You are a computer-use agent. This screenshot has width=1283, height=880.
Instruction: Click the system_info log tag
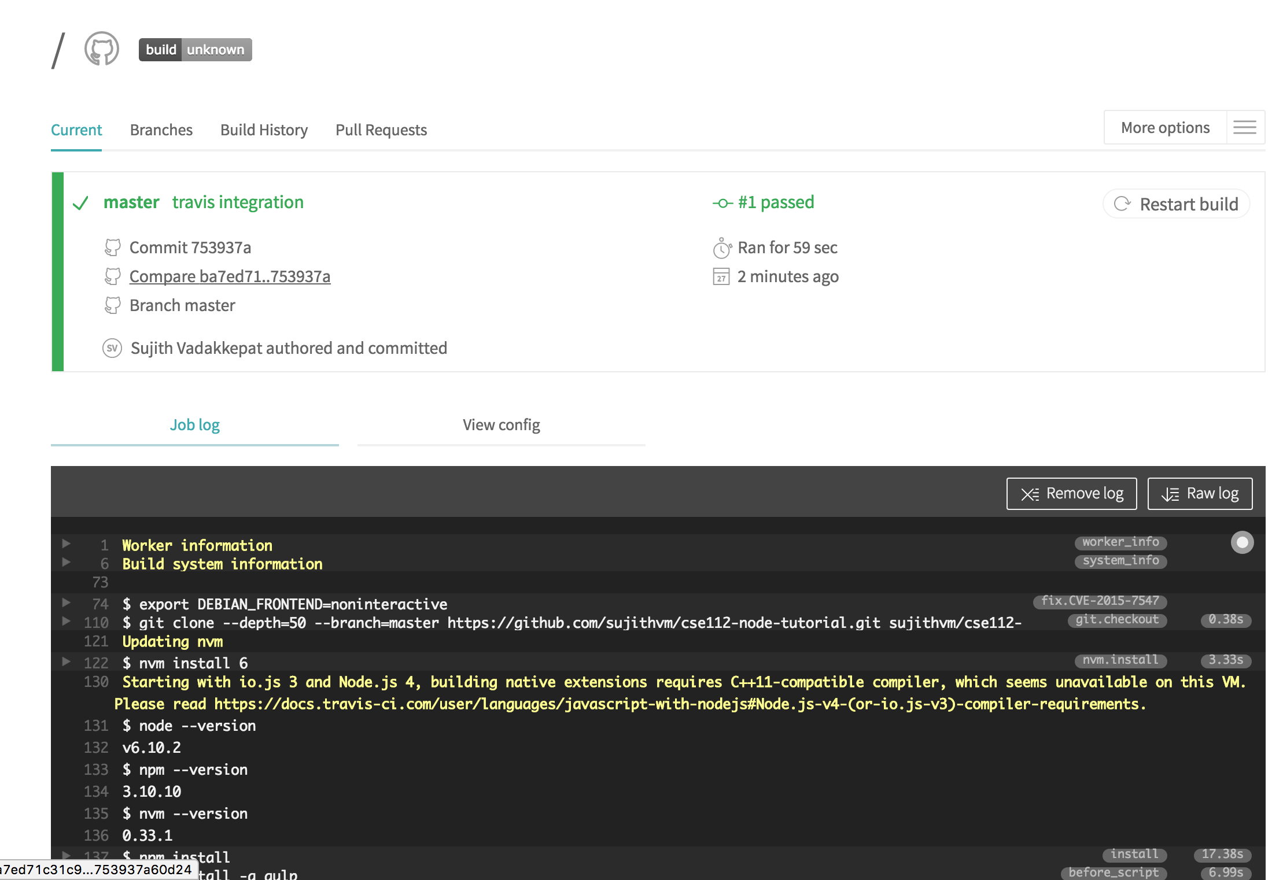[x=1120, y=561]
